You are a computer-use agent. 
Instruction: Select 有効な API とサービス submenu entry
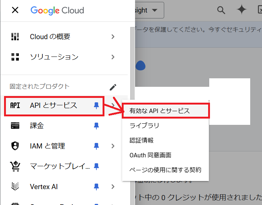click(x=166, y=111)
